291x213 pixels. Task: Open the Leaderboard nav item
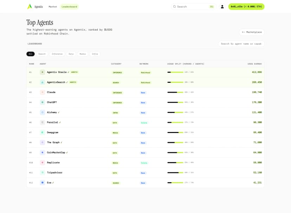[69, 7]
